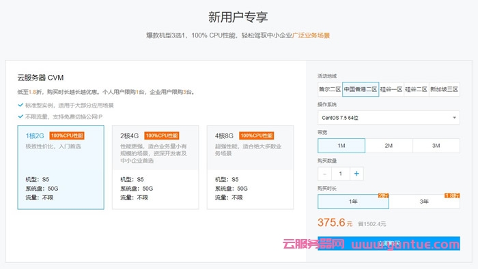478x269 pixels.
Task: Select 3M bandwidth option
Action: [436, 146]
